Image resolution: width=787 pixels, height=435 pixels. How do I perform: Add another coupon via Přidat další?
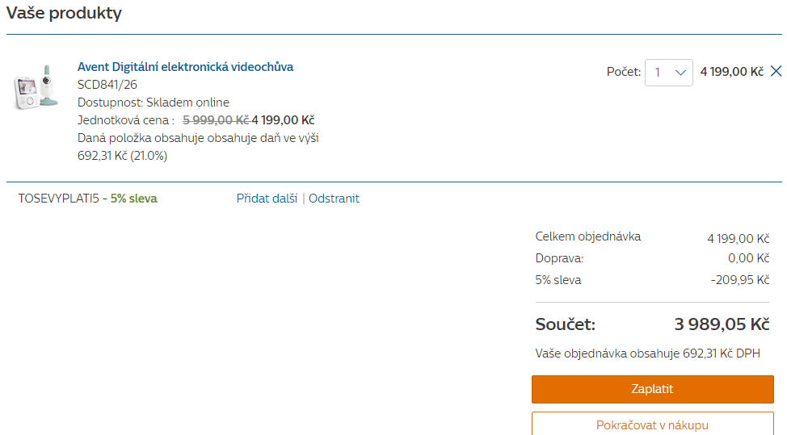(x=267, y=199)
